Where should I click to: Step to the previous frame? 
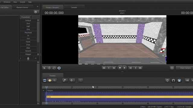(x=114, y=68)
